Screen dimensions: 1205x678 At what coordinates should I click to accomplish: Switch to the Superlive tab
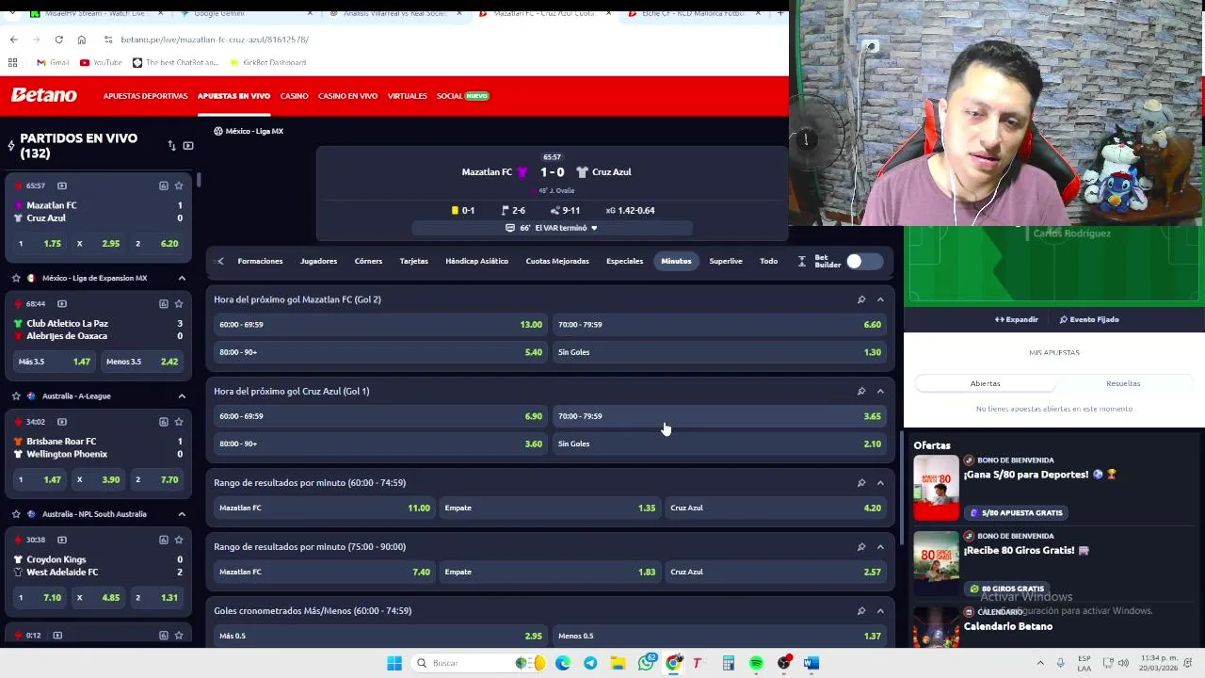pos(725,261)
